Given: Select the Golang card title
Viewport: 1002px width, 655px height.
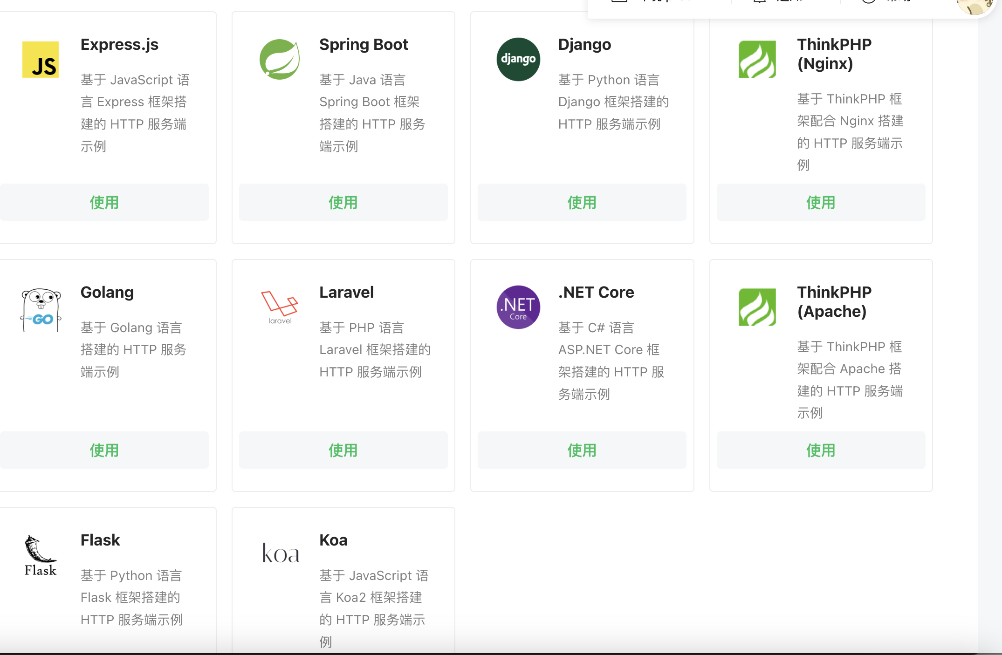Looking at the screenshot, I should tap(107, 293).
